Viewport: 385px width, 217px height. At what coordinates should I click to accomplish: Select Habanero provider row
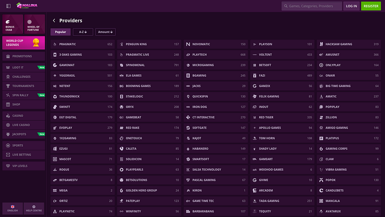[x=216, y=149]
